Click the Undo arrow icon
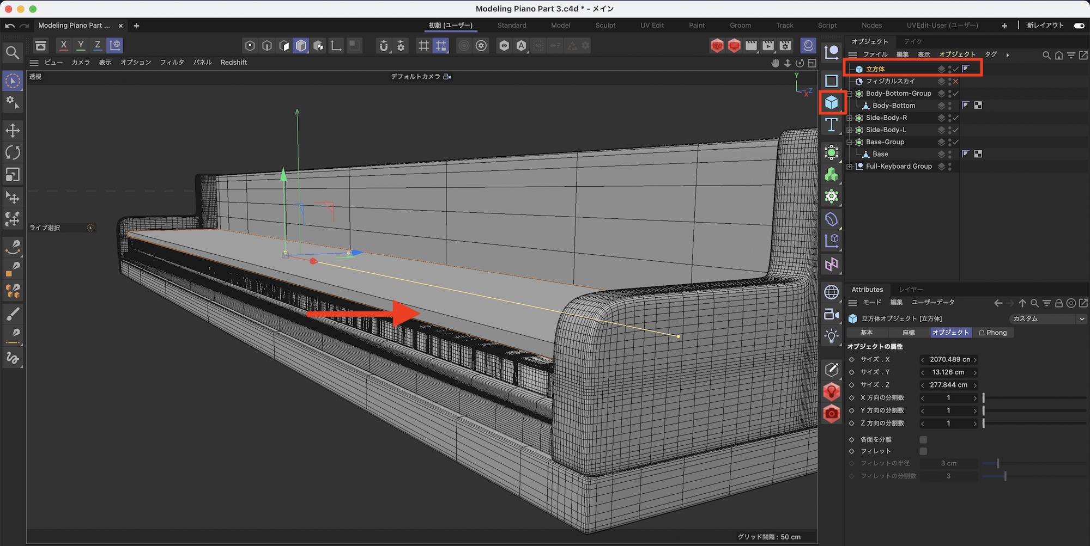The image size is (1090, 546). [10, 26]
